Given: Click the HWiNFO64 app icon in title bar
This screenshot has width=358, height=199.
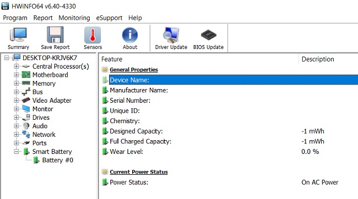Looking at the screenshot, I should [x=5, y=6].
